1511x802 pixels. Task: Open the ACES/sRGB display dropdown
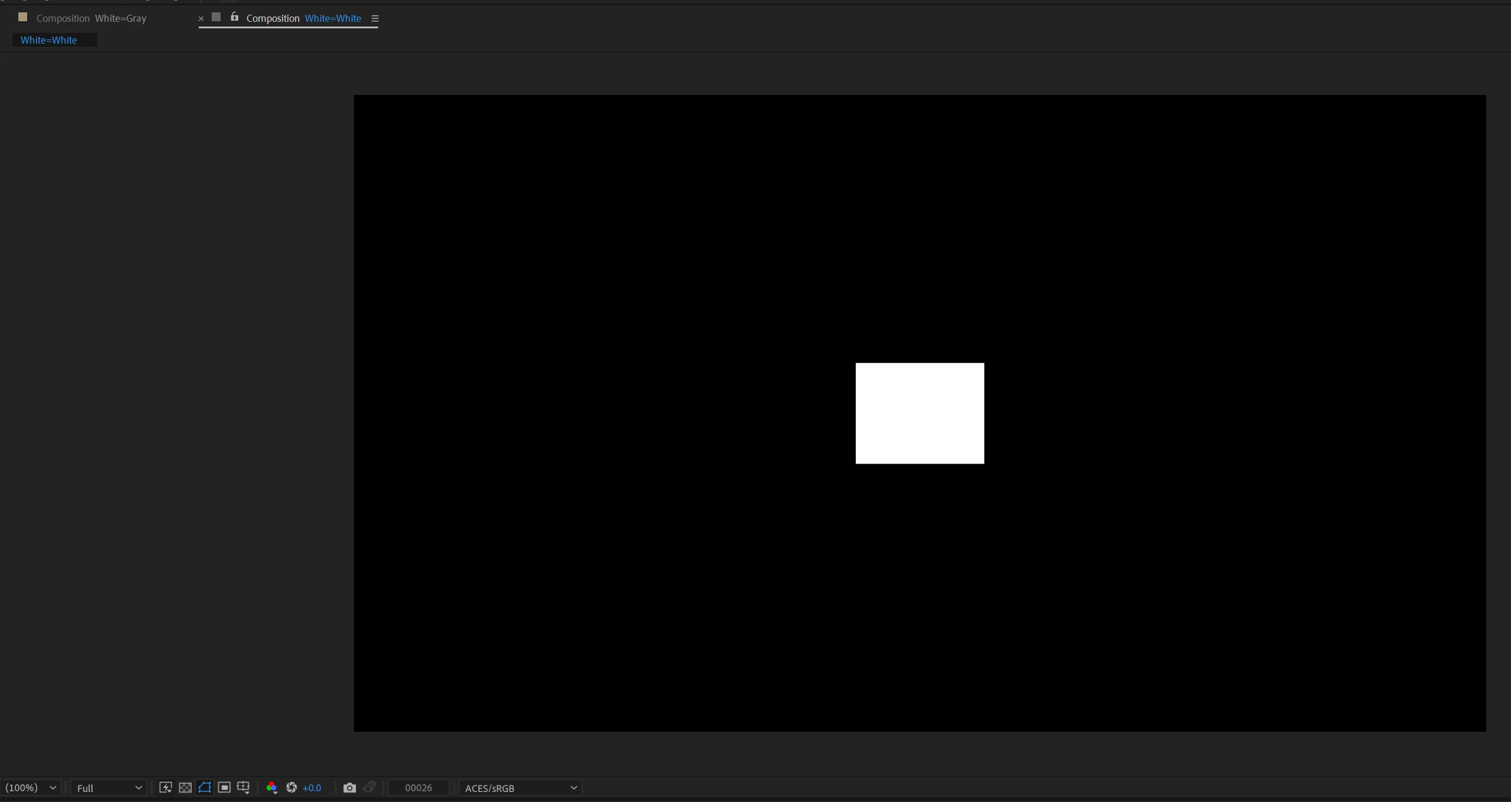(x=520, y=788)
